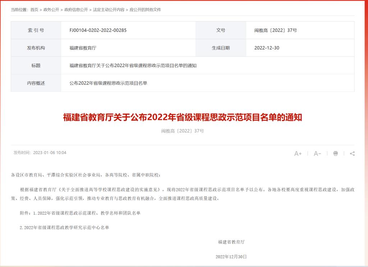
Task: Click the 生成日期 value 2022-12-30
Action: click(267, 48)
